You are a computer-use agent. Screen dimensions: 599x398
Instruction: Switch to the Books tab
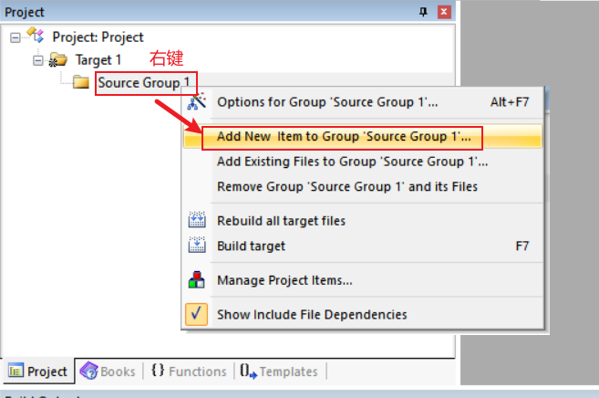click(x=108, y=372)
